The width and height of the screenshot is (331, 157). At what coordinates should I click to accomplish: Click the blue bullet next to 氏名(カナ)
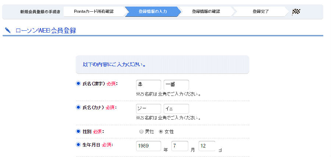(x=78, y=107)
